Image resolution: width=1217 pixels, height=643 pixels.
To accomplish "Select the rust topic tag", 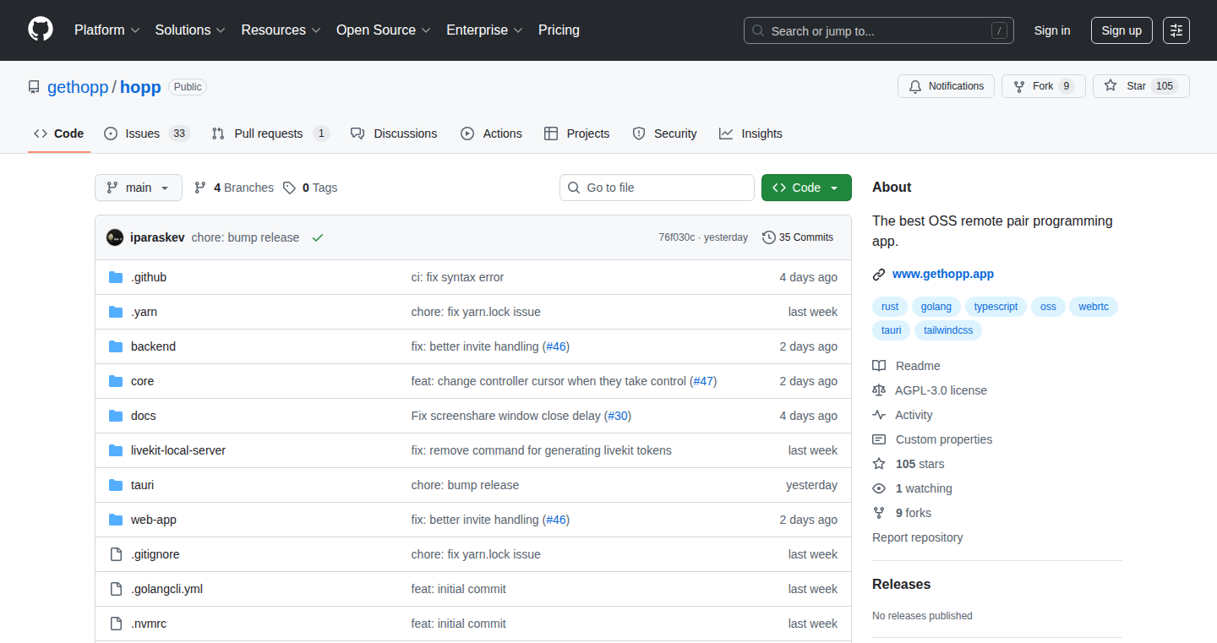I will 890,307.
